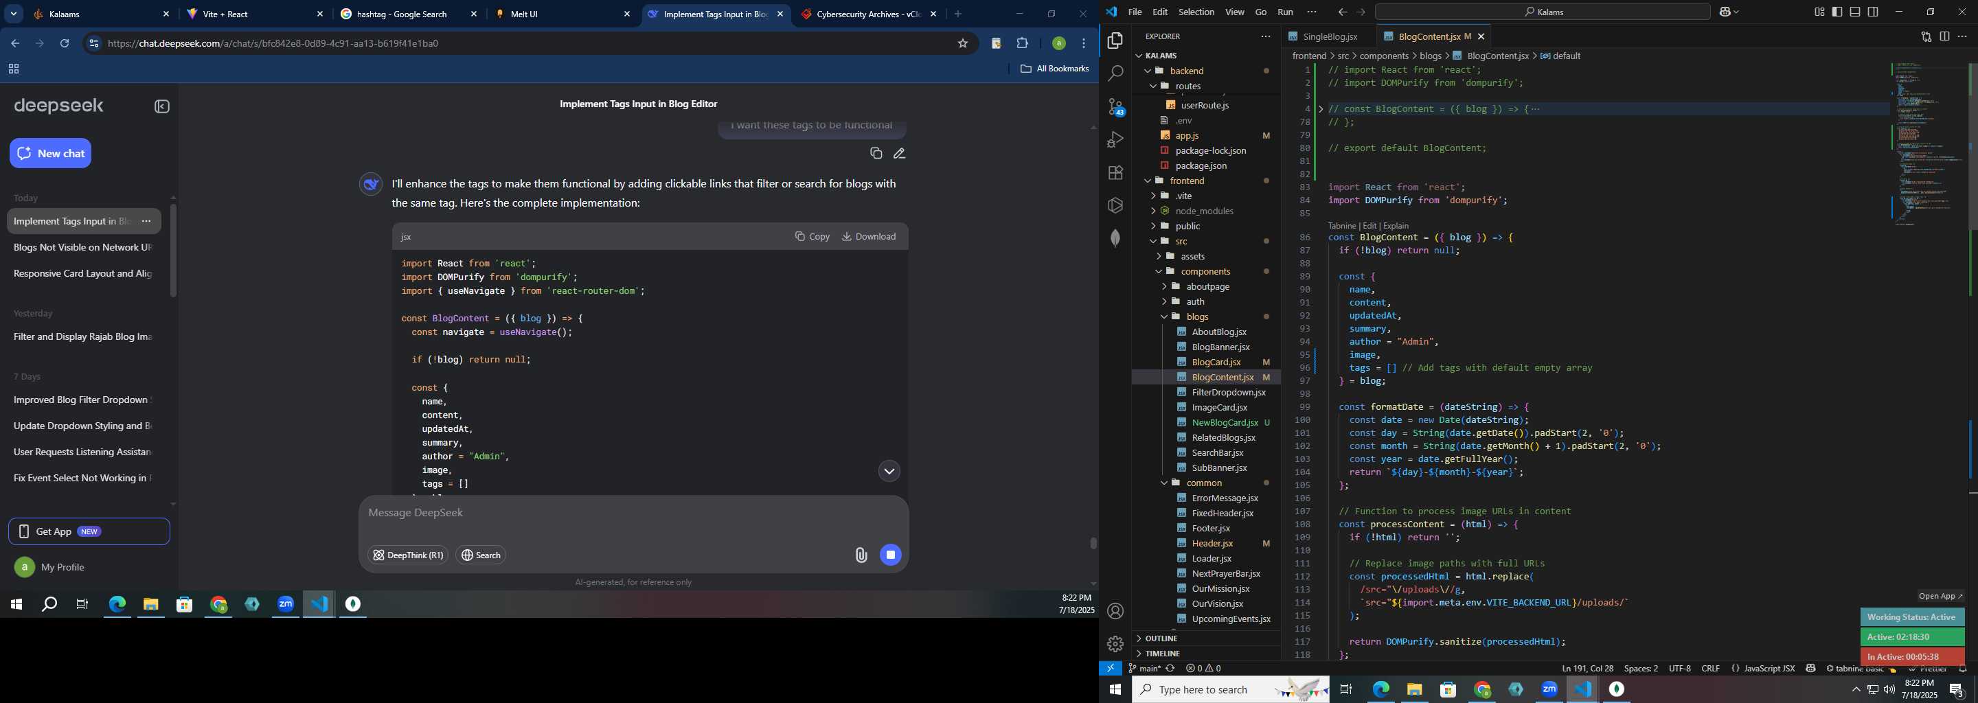Click Get App button

pos(89,531)
